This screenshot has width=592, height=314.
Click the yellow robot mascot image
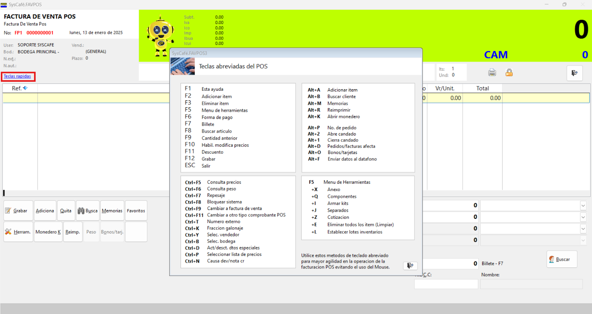[x=161, y=36]
